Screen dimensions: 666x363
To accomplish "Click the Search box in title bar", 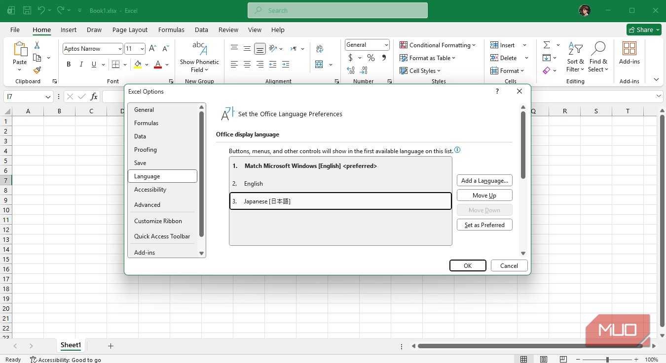I will click(337, 10).
